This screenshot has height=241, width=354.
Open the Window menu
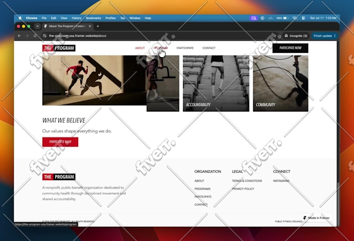135,18
